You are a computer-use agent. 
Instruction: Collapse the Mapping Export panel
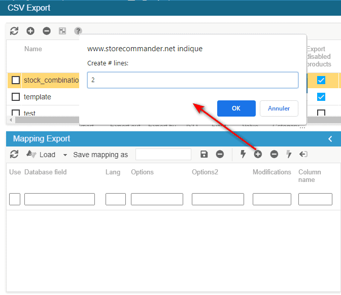(330, 139)
